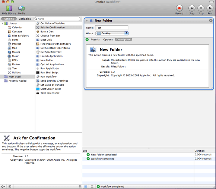Show the log list view button

85,186
